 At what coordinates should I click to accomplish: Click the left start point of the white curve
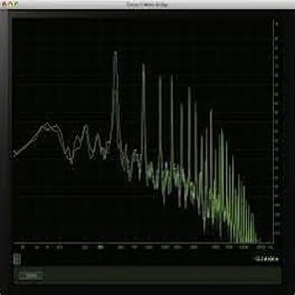coord(14,153)
